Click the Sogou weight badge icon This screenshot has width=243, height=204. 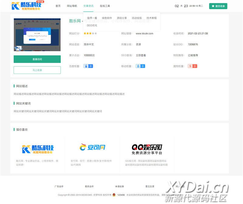click(190, 66)
